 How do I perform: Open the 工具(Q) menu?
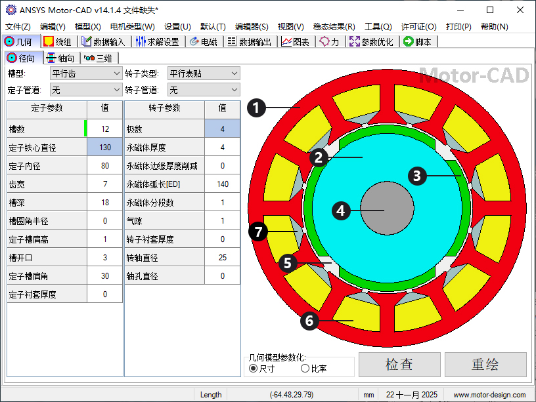[x=378, y=27]
